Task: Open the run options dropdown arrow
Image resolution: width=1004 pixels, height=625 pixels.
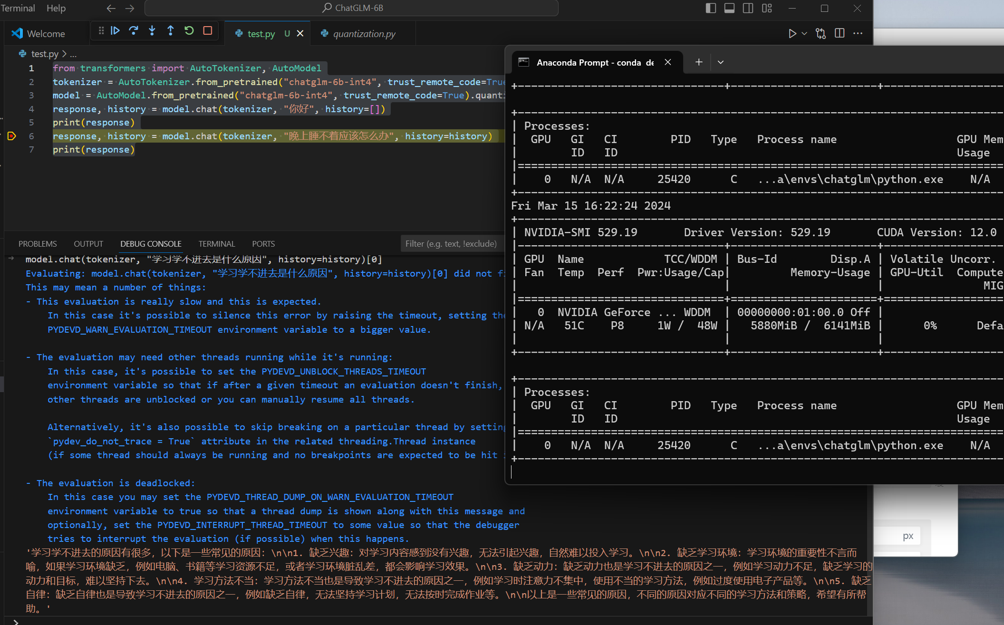Action: coord(804,34)
